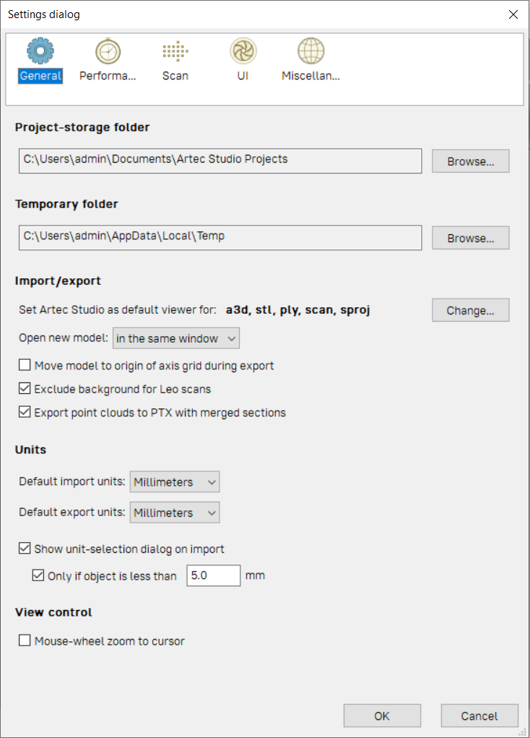Open the Default import units dropdown
The height and width of the screenshot is (738, 530).
click(x=174, y=482)
